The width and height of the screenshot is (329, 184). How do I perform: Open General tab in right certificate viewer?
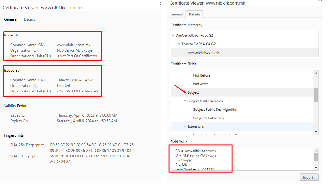[176, 14]
